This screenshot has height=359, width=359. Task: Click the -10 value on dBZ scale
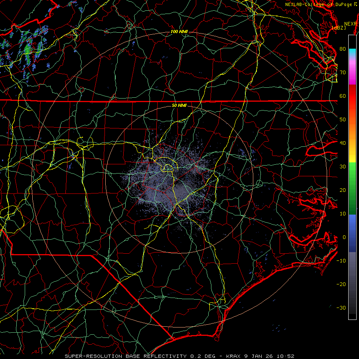coord(341,261)
